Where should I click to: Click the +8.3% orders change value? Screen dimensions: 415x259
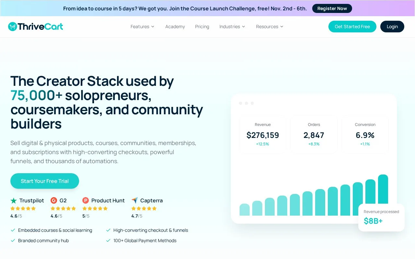coord(314,144)
